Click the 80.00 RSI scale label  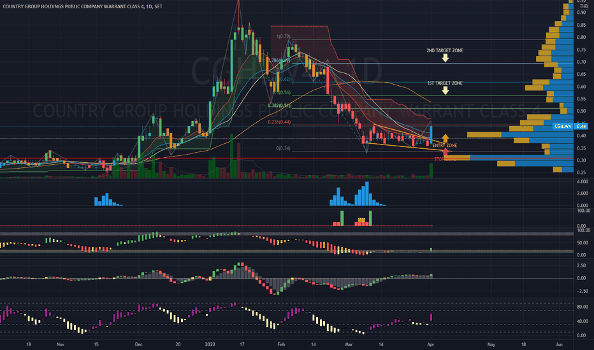click(583, 307)
